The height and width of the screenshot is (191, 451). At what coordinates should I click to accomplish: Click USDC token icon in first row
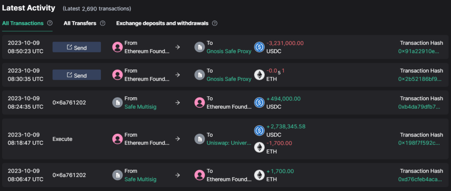pos(259,47)
